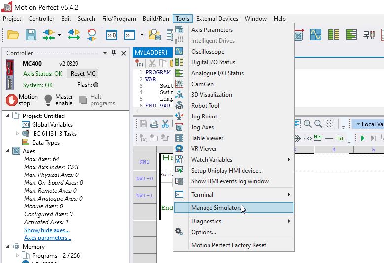Open Local Variables dropdown

point(369,124)
